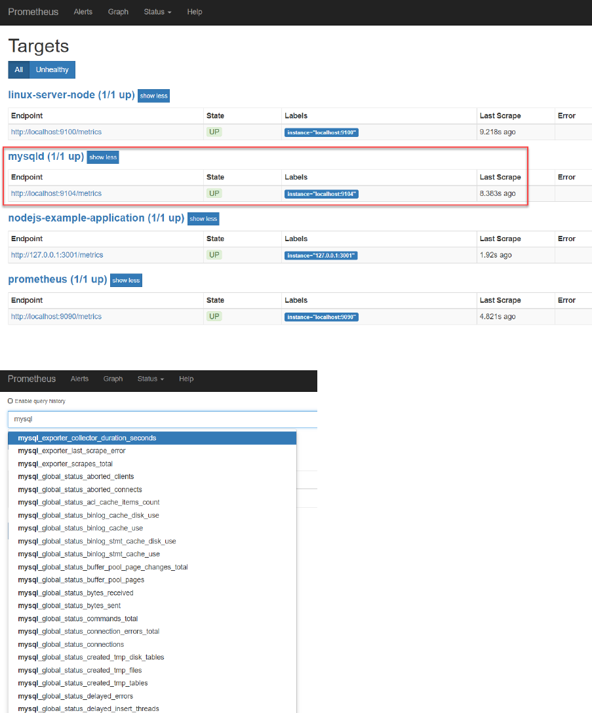
Task: Expand Status dropdown in lower navbar
Action: coord(150,379)
